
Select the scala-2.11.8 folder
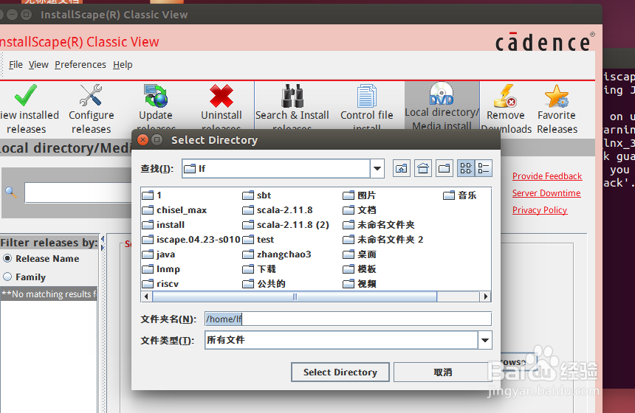click(x=278, y=210)
